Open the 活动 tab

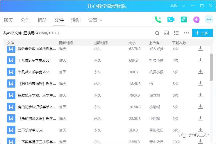pos(76,20)
